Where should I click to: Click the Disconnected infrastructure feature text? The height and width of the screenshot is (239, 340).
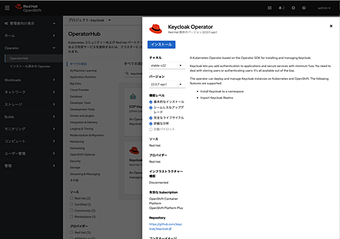pos(159,182)
